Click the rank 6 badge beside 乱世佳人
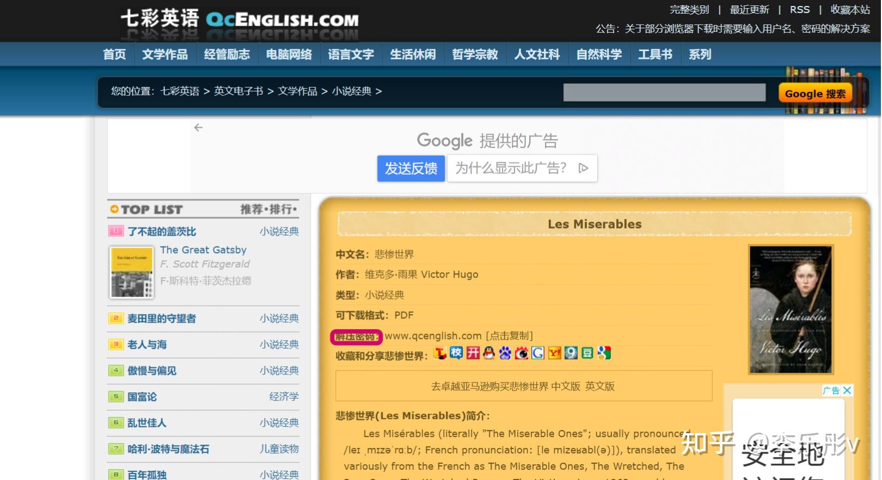Screen dimensions: 882x480 click(115, 423)
